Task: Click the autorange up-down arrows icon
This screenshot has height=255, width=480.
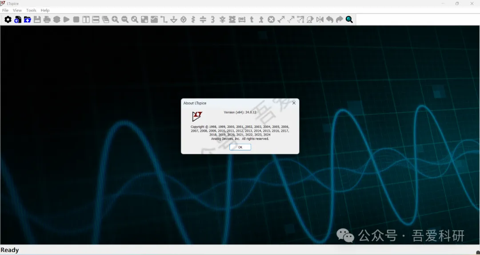Action: pyautogui.click(x=144, y=20)
